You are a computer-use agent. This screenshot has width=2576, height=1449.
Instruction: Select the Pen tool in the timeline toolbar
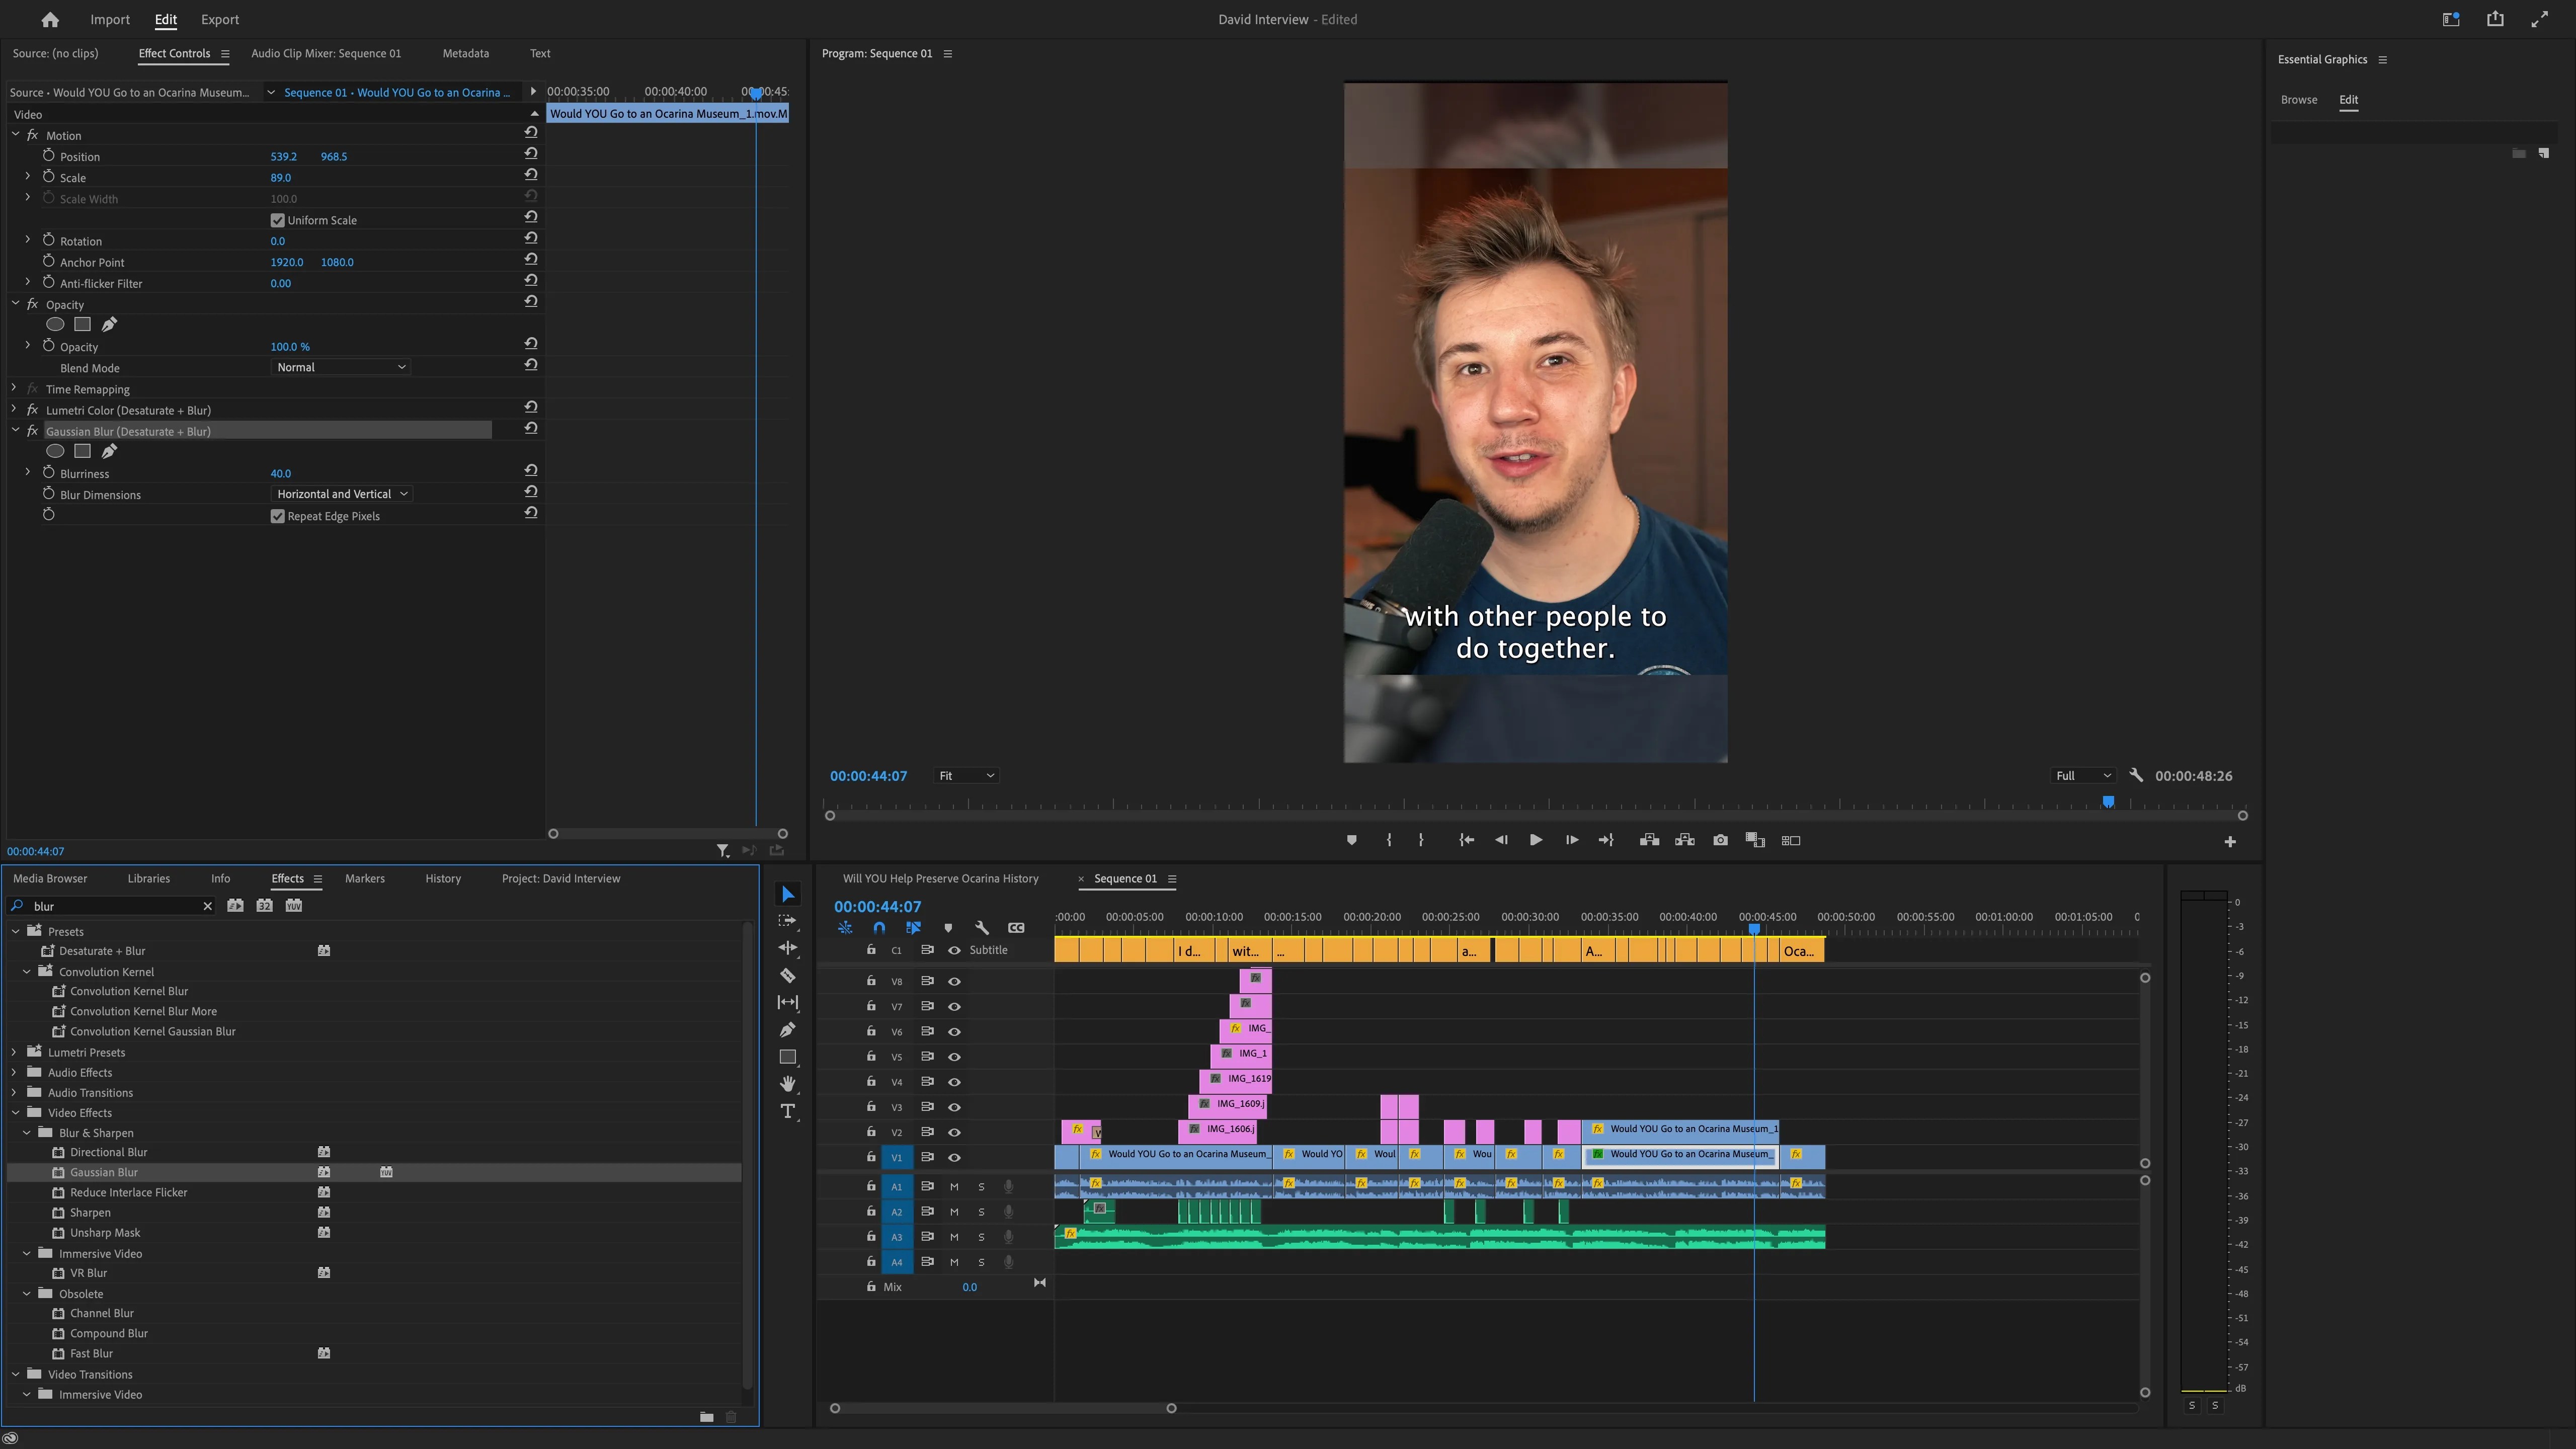pos(788,1030)
